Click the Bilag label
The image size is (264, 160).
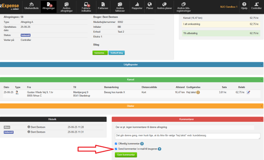tap(96, 45)
